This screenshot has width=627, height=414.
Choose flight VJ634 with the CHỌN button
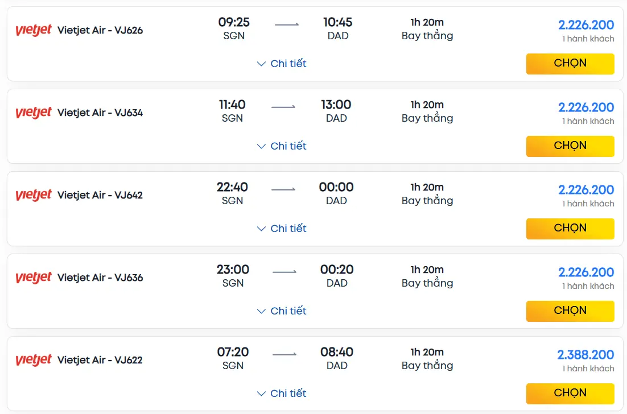tap(570, 146)
